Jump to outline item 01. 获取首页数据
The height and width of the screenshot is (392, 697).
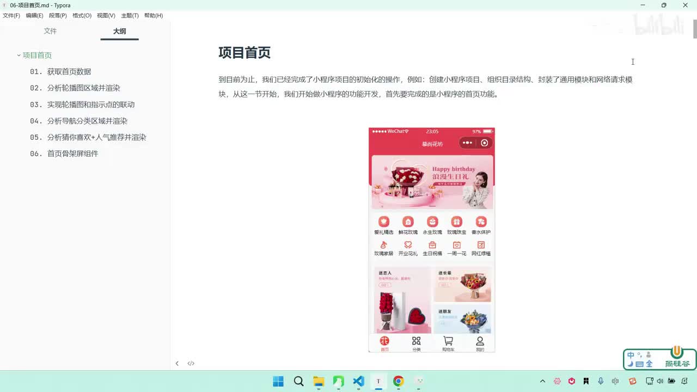point(60,71)
